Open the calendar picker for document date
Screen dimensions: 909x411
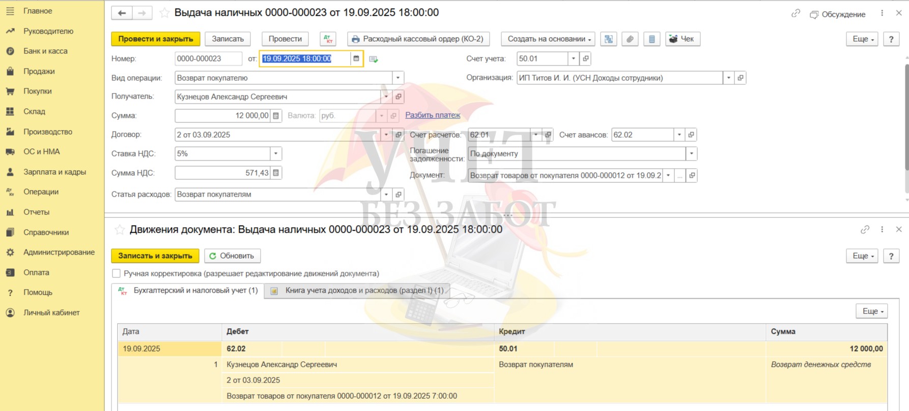[356, 58]
